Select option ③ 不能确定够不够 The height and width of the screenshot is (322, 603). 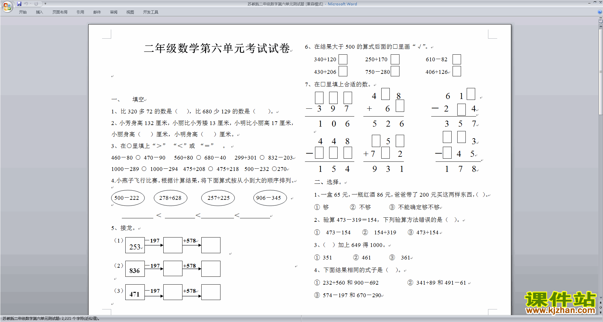click(x=415, y=207)
